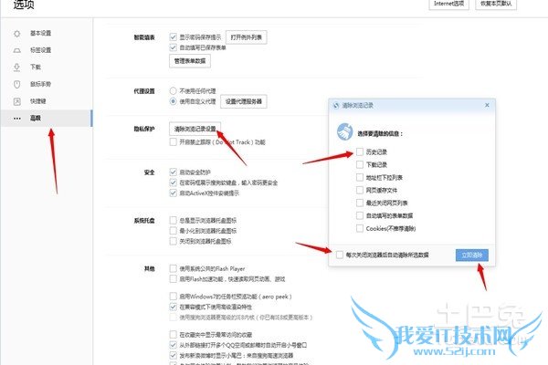Click the broom icon in clear-history dialog

[344, 131]
